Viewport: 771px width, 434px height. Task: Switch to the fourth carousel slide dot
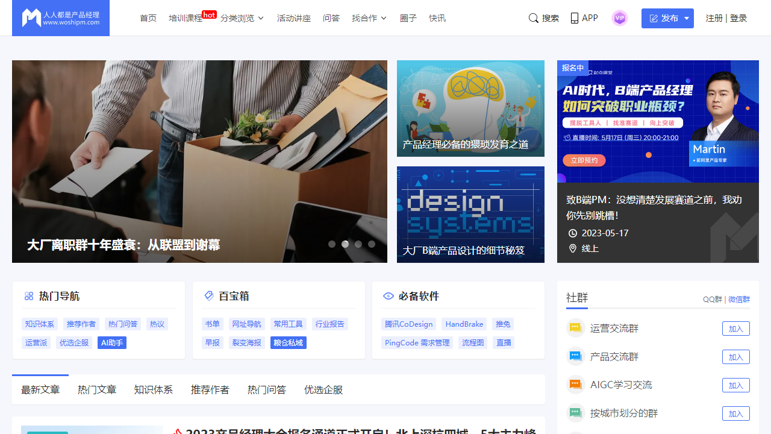[372, 244]
